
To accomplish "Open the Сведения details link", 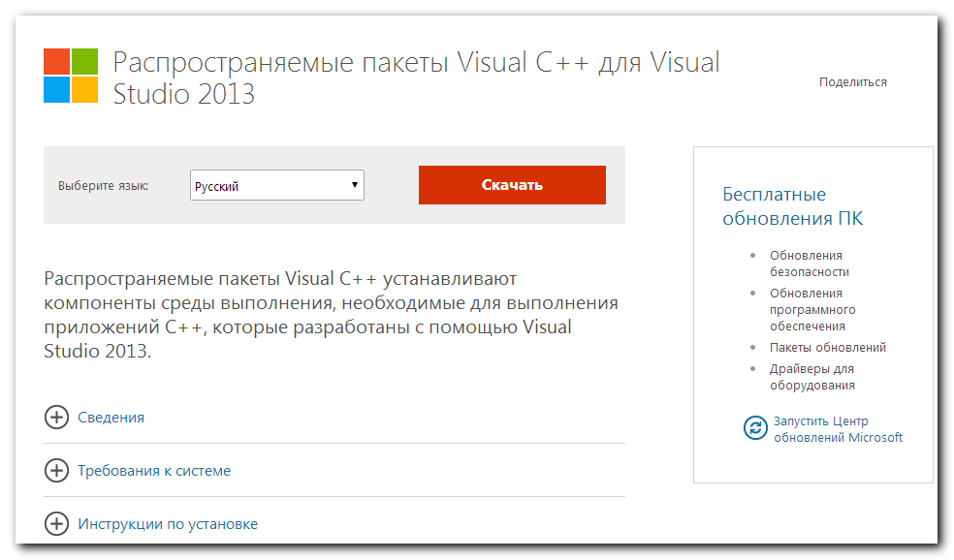I will (x=111, y=418).
